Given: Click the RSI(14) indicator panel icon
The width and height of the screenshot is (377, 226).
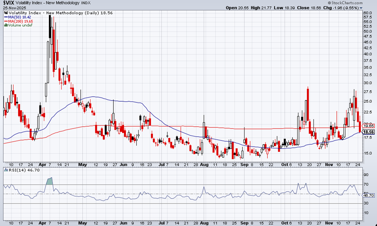Looking at the screenshot, I should click(x=6, y=170).
